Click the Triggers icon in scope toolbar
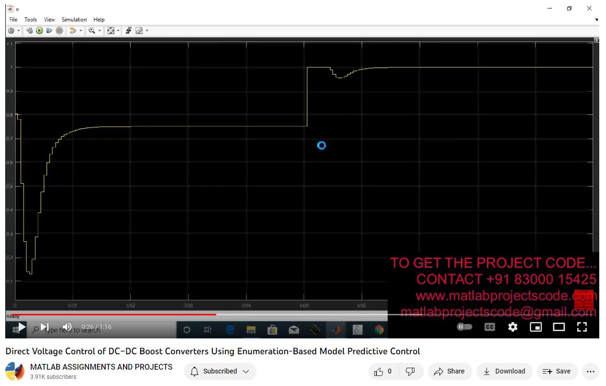The width and height of the screenshot is (606, 386). (128, 31)
